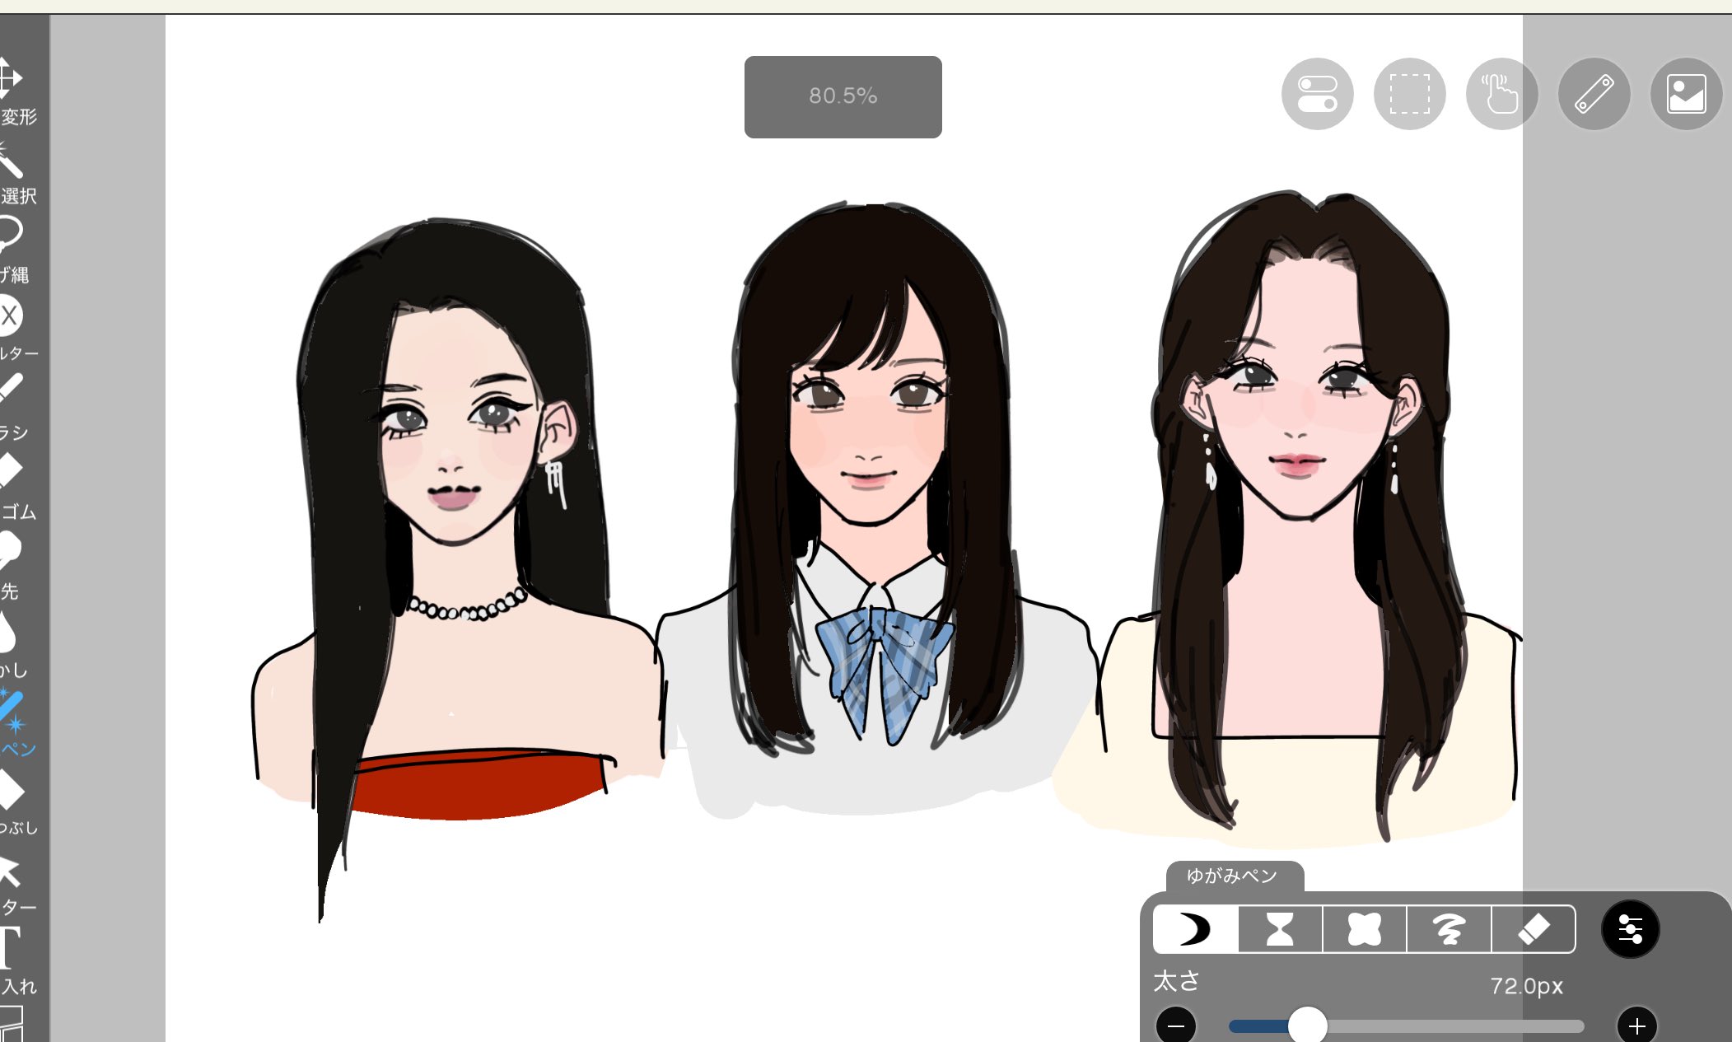Expand liquify pen detailed settings sliders
The width and height of the screenshot is (1732, 1042).
coord(1630,929)
